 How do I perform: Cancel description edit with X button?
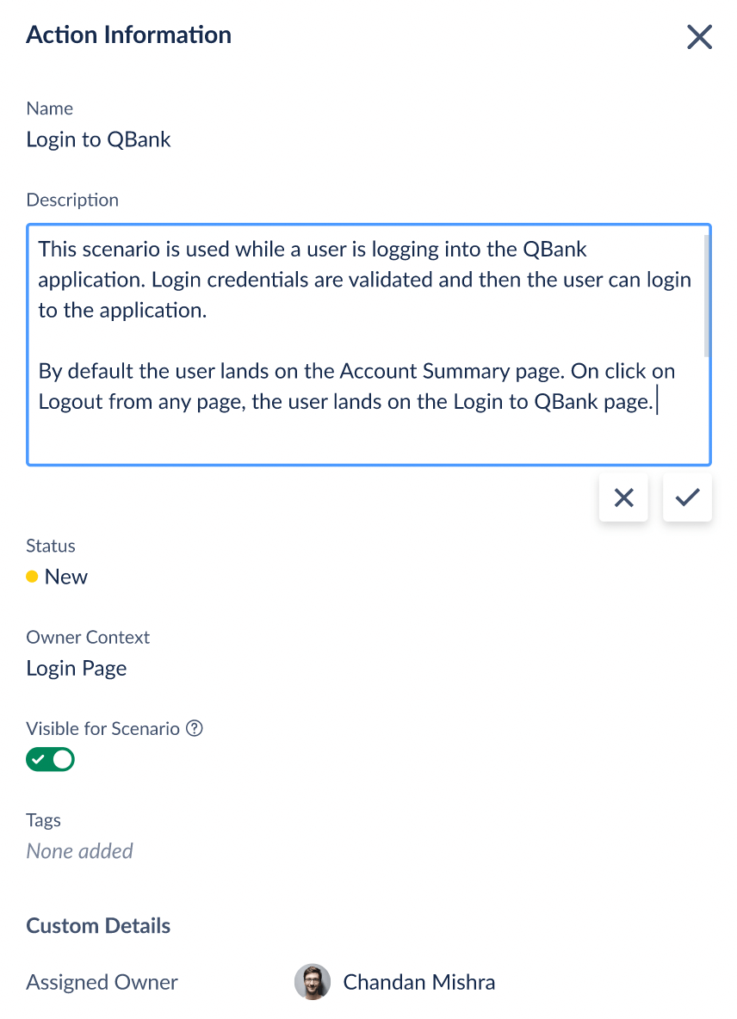click(x=623, y=497)
